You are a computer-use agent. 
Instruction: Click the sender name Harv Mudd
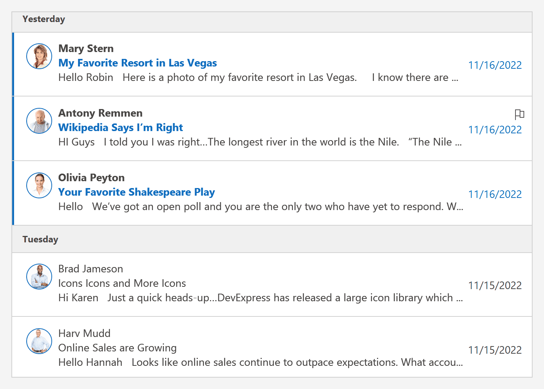pyautogui.click(x=84, y=334)
